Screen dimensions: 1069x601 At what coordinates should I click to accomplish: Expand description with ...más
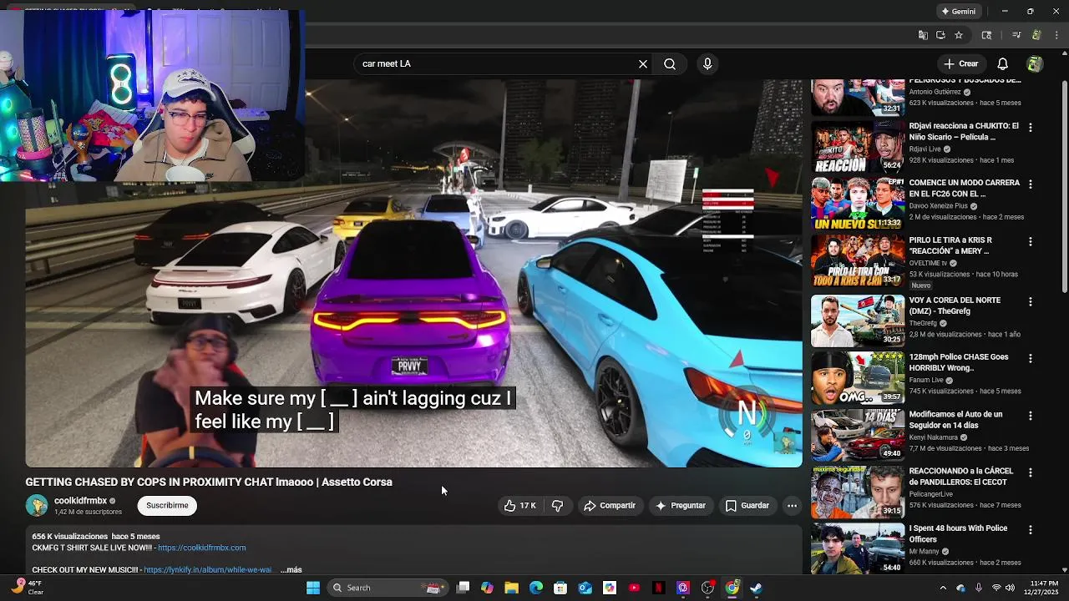coord(291,569)
